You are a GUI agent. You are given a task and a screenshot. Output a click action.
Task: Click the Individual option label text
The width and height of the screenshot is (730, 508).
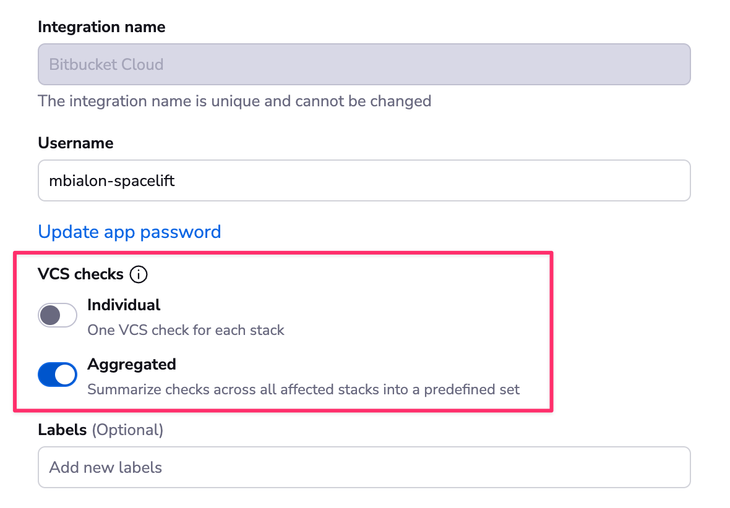coord(124,305)
